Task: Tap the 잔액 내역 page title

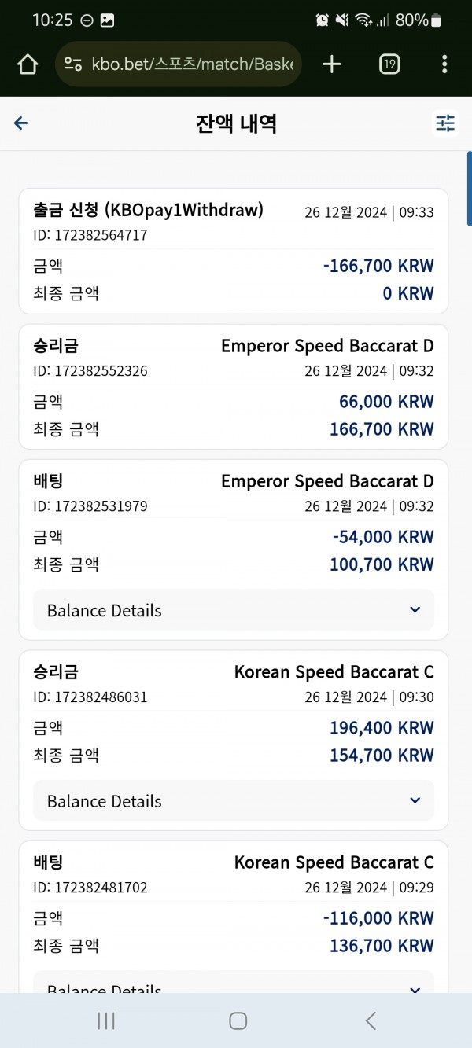Action: coord(236,123)
